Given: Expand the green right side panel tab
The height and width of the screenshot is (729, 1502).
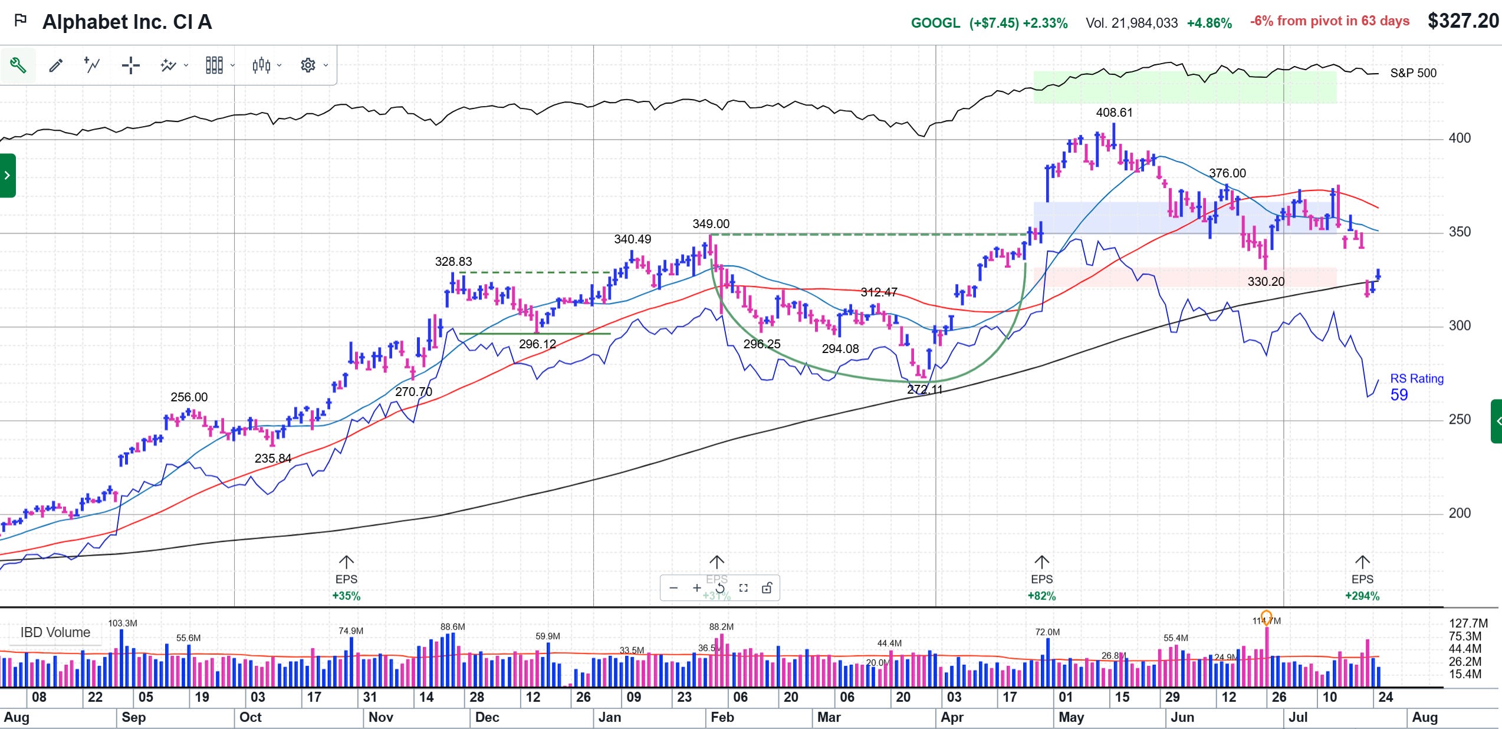Looking at the screenshot, I should tap(1496, 421).
